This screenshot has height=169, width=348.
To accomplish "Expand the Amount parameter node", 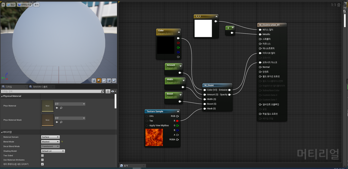I will [180, 66].
